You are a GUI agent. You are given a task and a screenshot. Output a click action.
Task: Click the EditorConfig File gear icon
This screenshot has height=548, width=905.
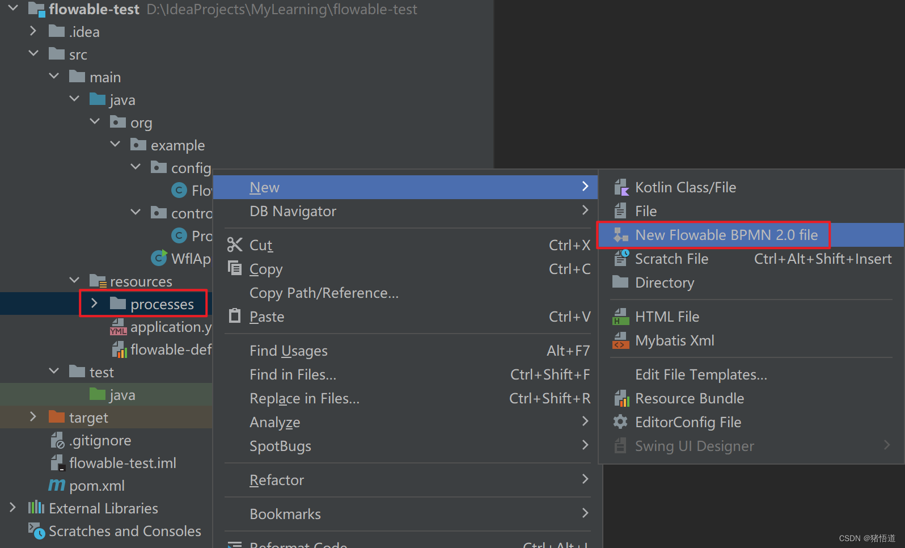[x=620, y=422]
